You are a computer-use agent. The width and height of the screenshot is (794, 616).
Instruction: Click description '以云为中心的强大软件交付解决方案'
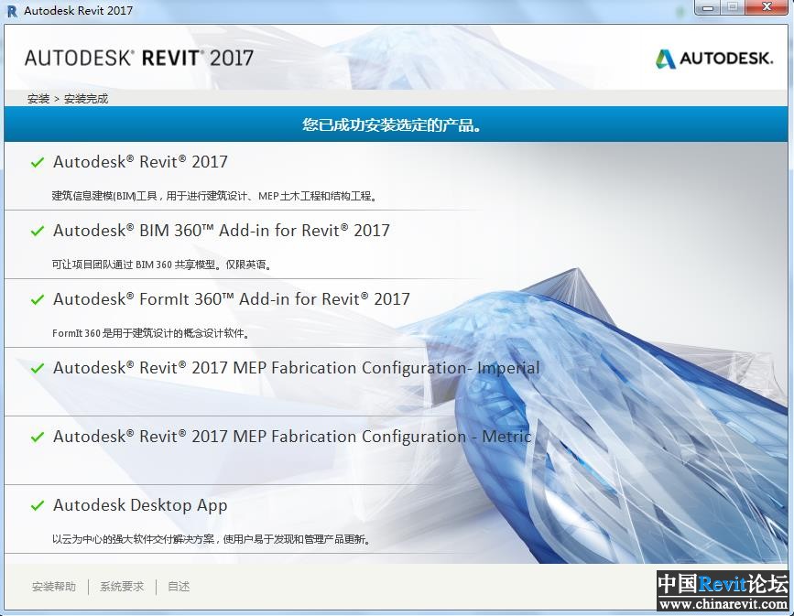tap(212, 539)
